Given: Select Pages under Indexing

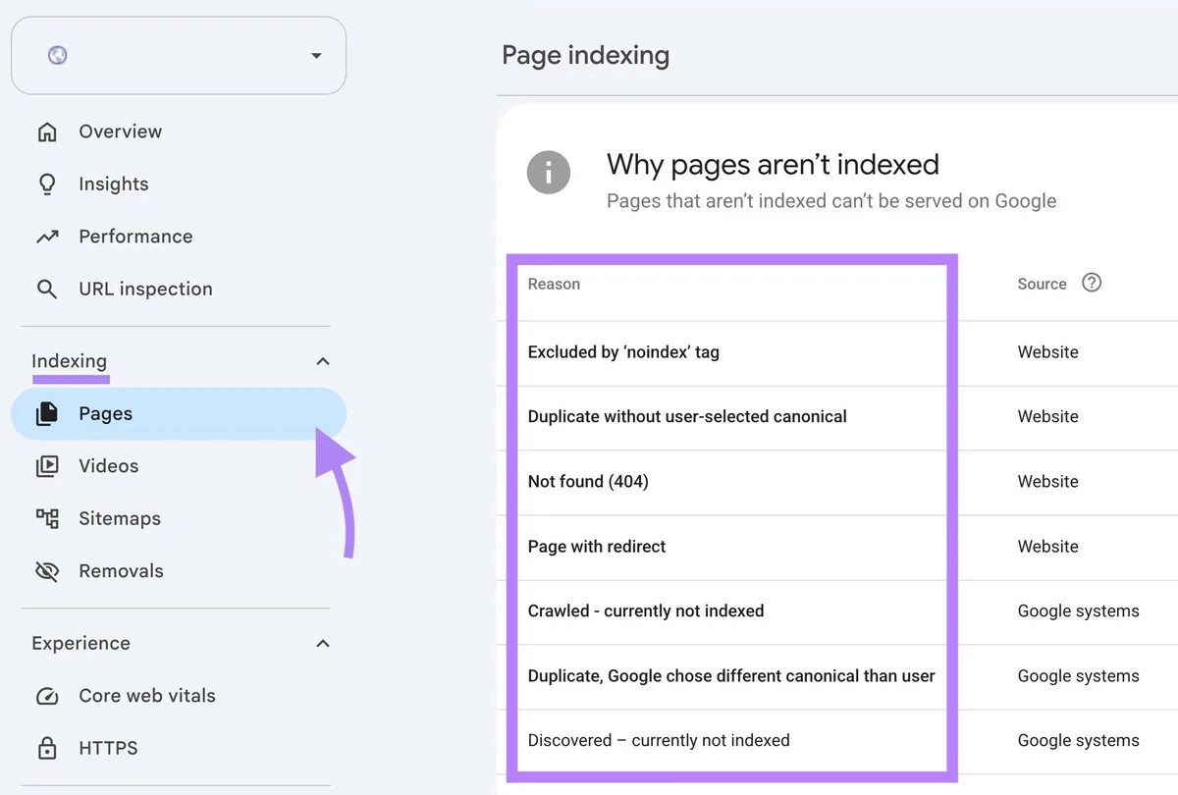Looking at the screenshot, I should point(179,413).
